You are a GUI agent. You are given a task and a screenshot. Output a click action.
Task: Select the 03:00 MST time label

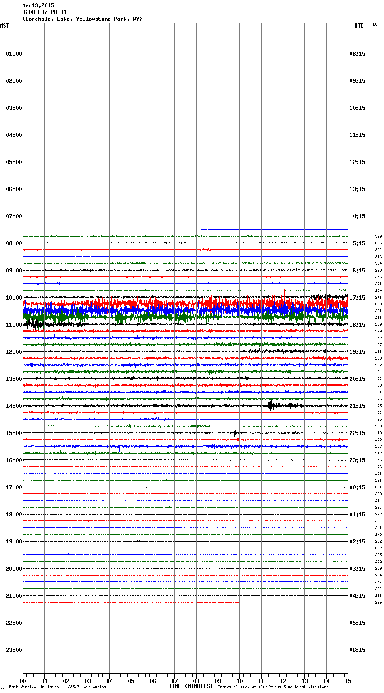click(14, 108)
